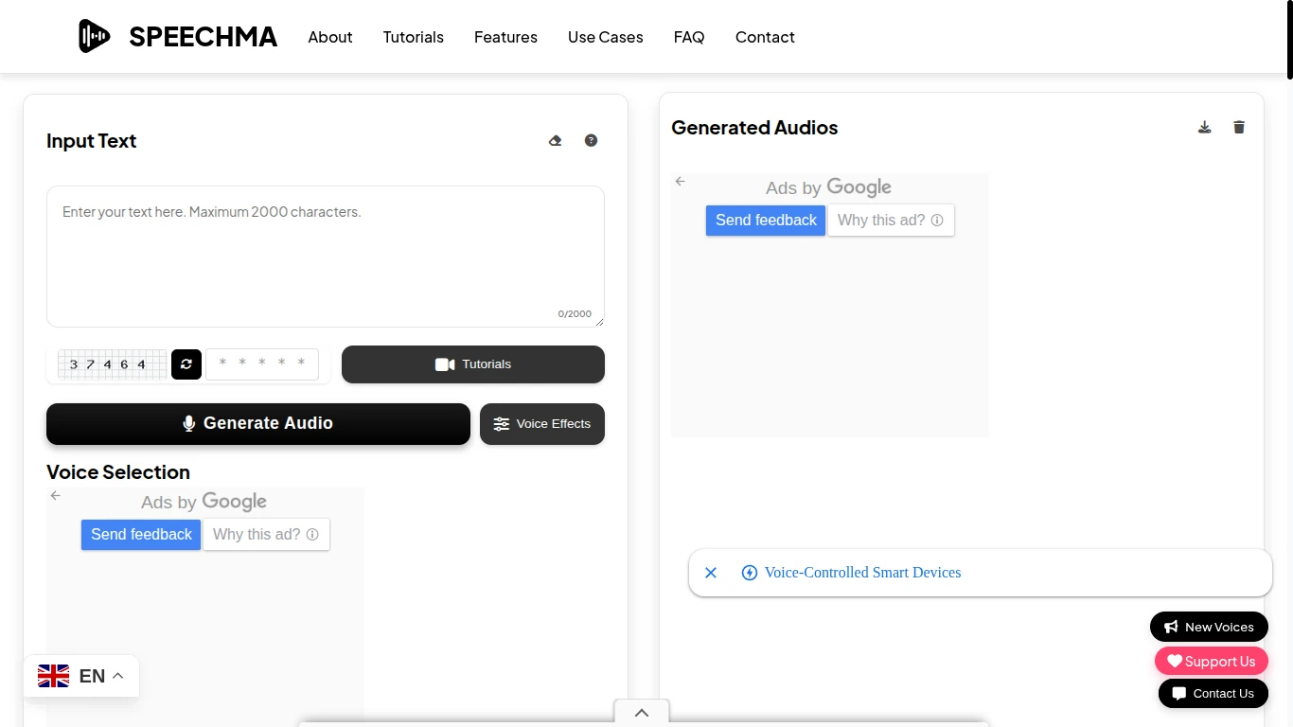
Task: Open Contact in navigation bar
Action: (765, 37)
